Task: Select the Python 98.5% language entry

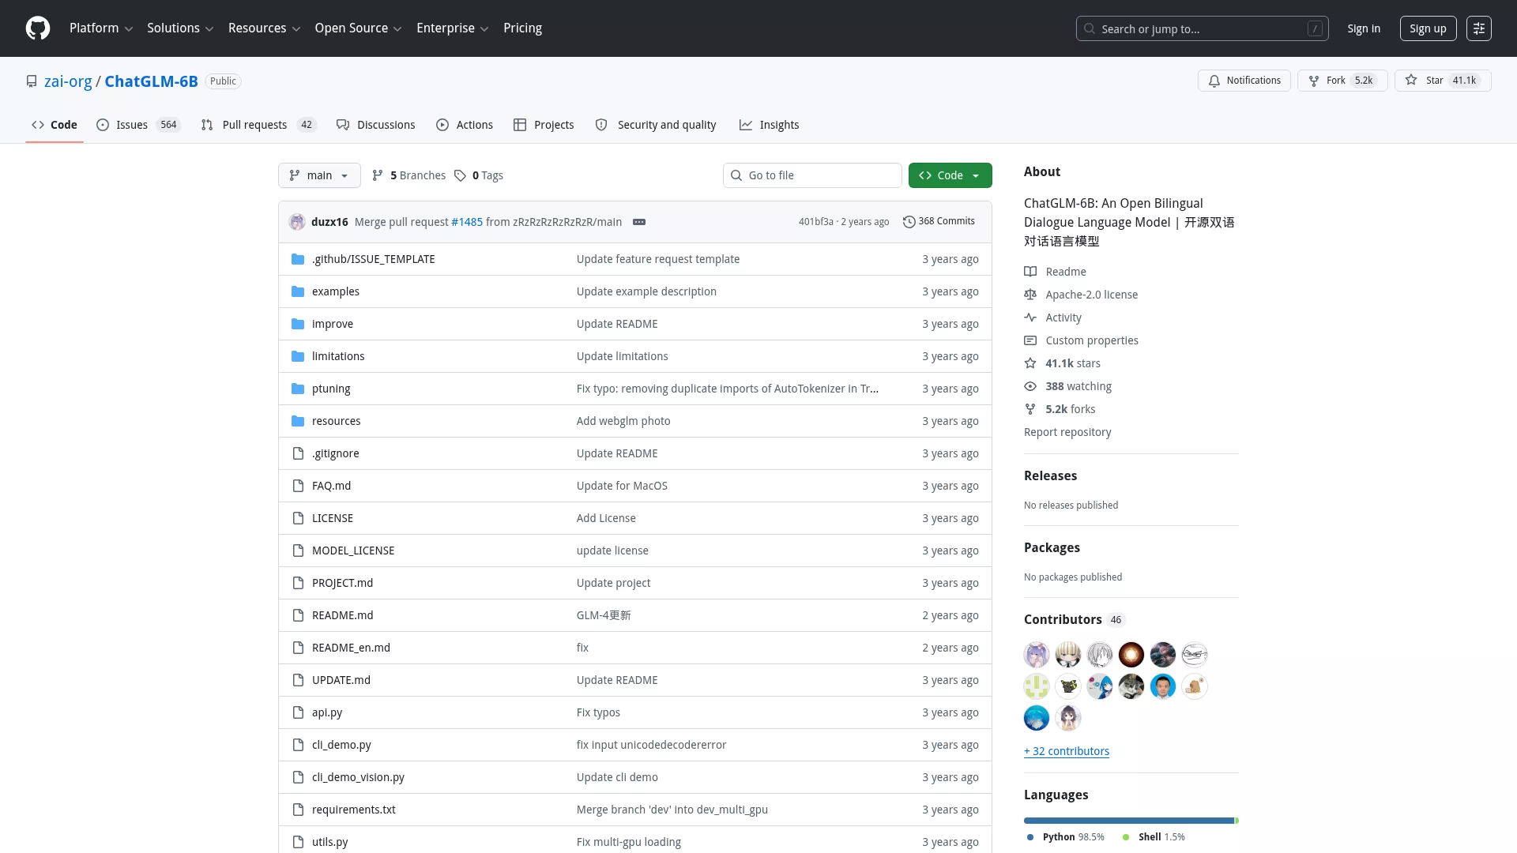Action: pyautogui.click(x=1065, y=837)
